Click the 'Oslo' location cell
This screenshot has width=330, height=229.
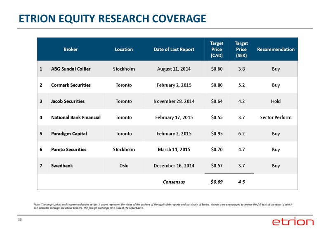coord(124,166)
